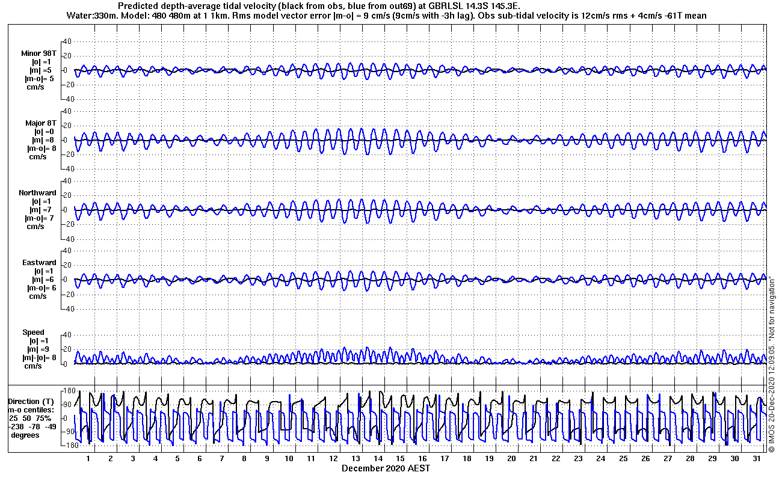Click day '31' tick label on the date axis
782x481 pixels.
[757, 459]
